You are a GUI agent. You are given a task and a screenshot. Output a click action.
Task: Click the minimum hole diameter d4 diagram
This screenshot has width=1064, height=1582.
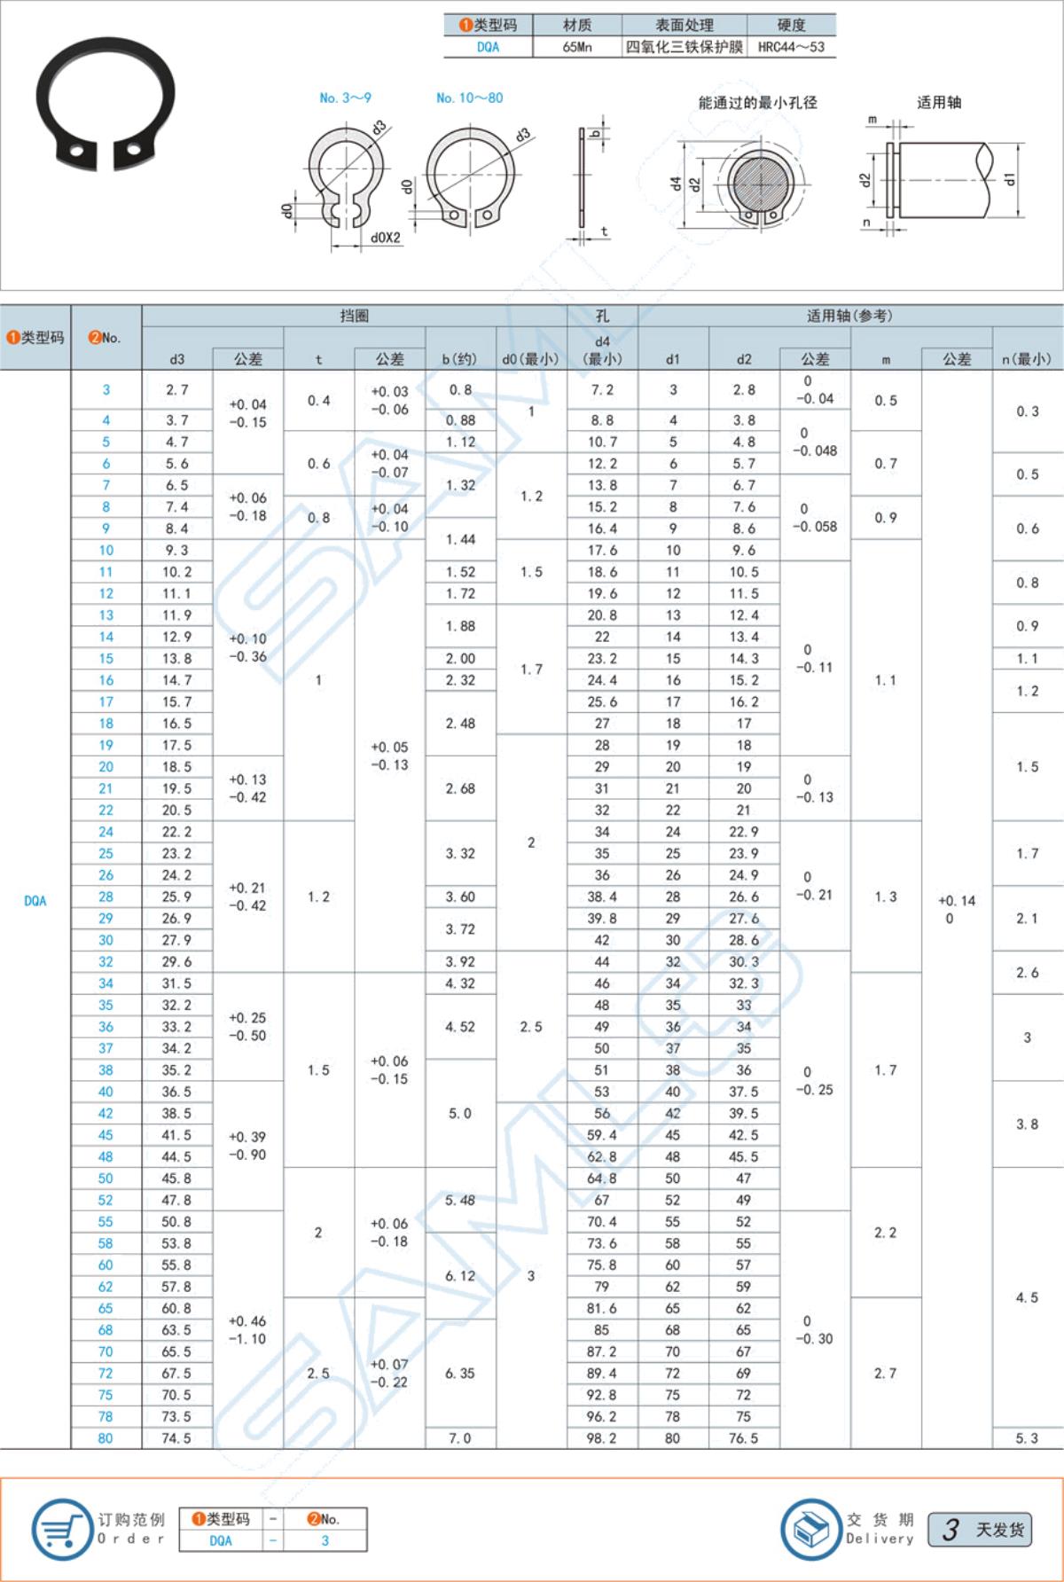click(738, 184)
